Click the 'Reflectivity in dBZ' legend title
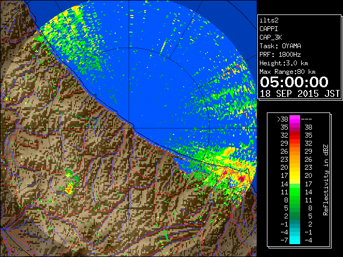Screen dimensions: 343x257 (325, 180)
